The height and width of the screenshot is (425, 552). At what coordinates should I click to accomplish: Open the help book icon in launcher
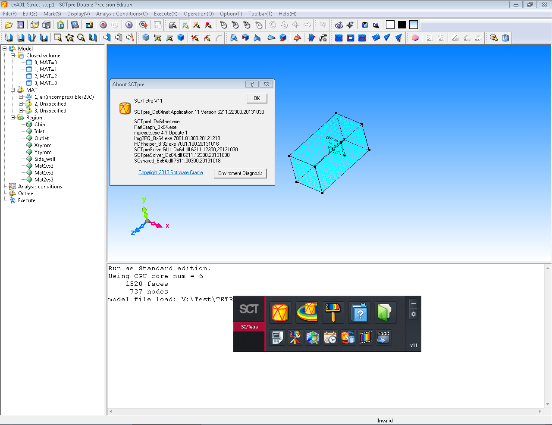[x=360, y=312]
